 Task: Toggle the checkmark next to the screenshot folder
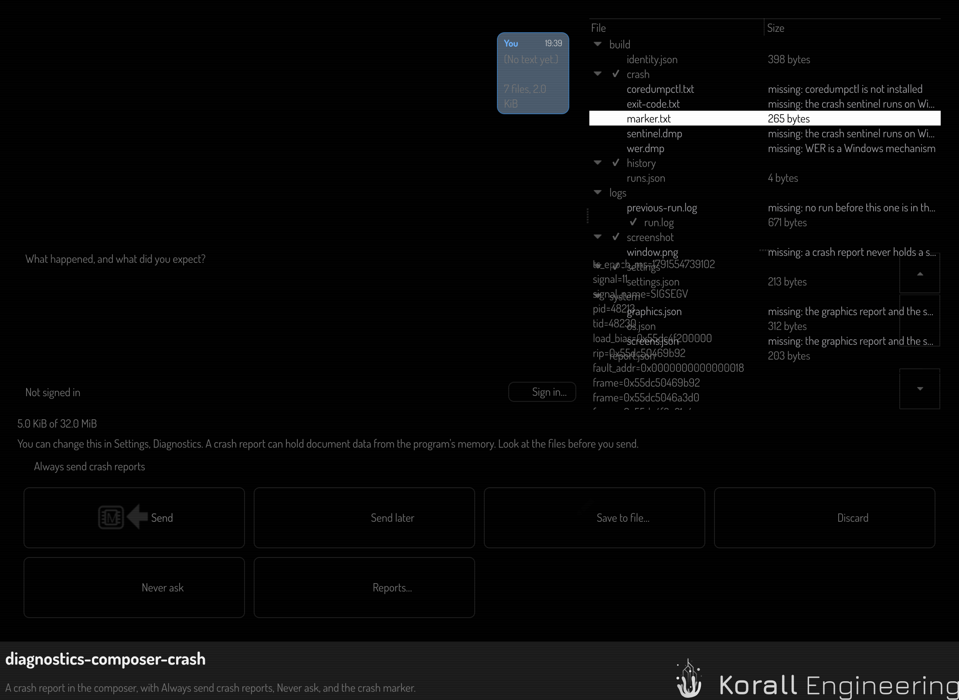tap(616, 237)
